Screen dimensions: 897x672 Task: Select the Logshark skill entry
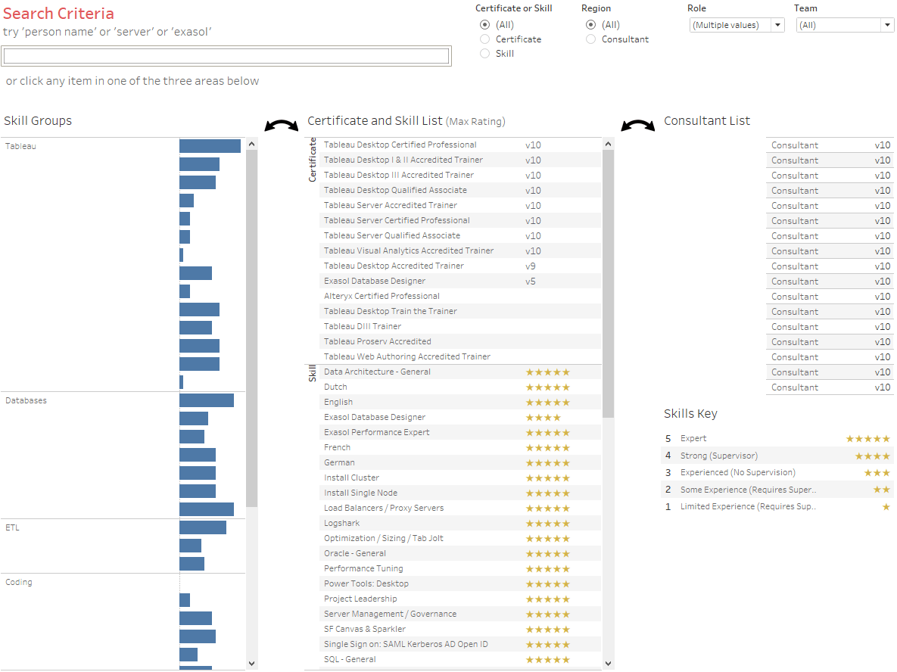(341, 523)
